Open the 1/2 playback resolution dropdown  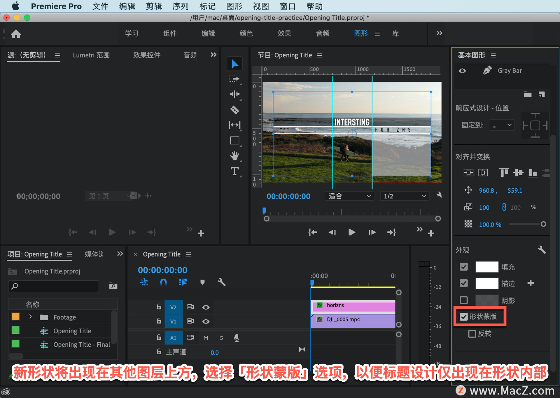tap(405, 196)
